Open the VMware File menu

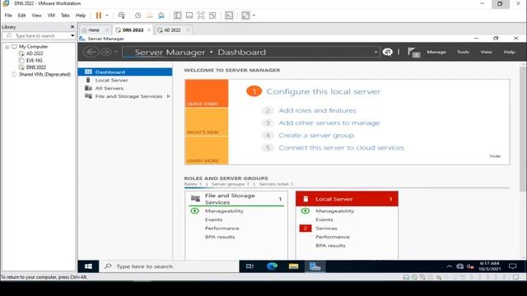click(8, 16)
